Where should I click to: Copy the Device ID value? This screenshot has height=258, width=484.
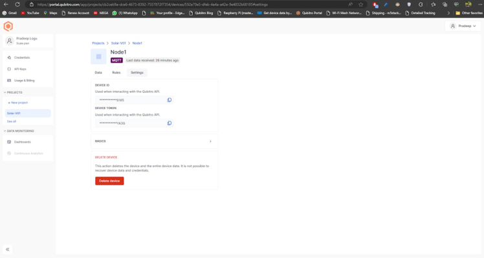click(x=170, y=100)
